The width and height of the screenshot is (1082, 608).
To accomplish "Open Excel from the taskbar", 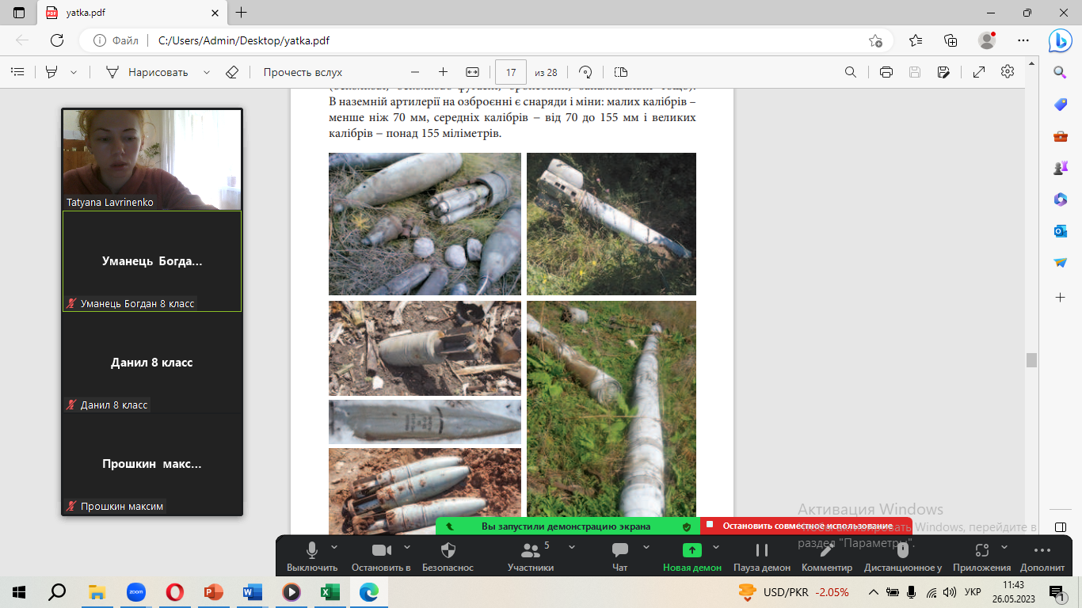I will [x=330, y=591].
